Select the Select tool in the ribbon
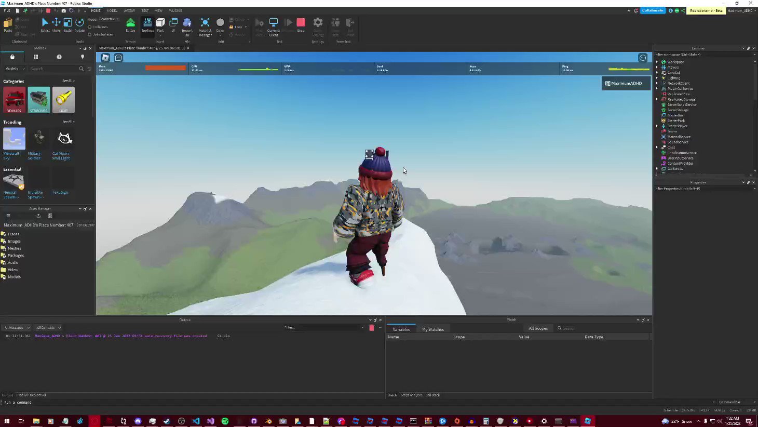 click(x=45, y=24)
